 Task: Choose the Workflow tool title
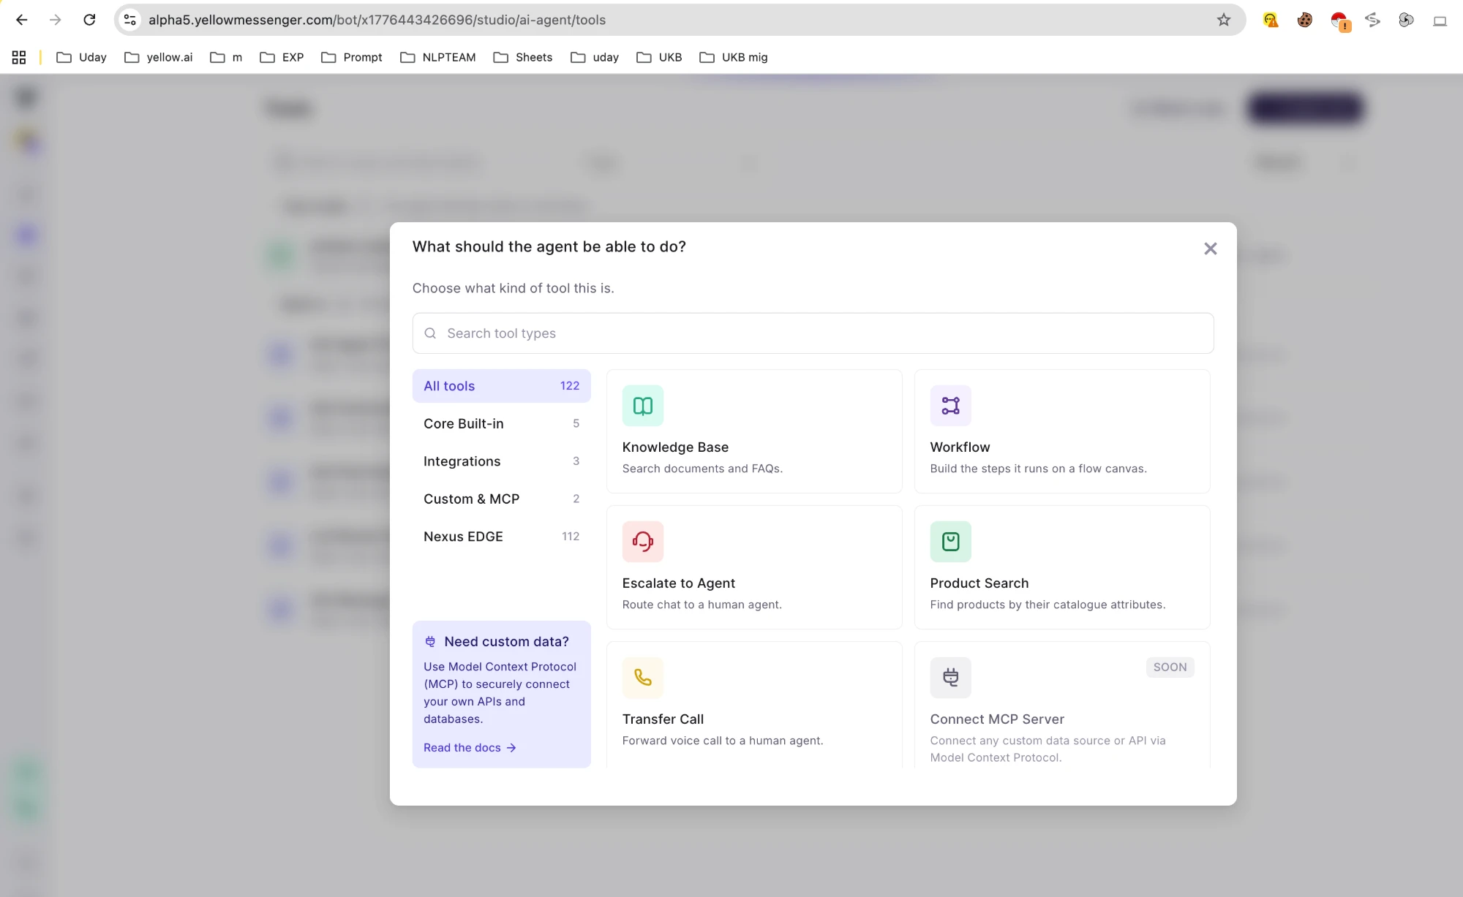pyautogui.click(x=960, y=447)
